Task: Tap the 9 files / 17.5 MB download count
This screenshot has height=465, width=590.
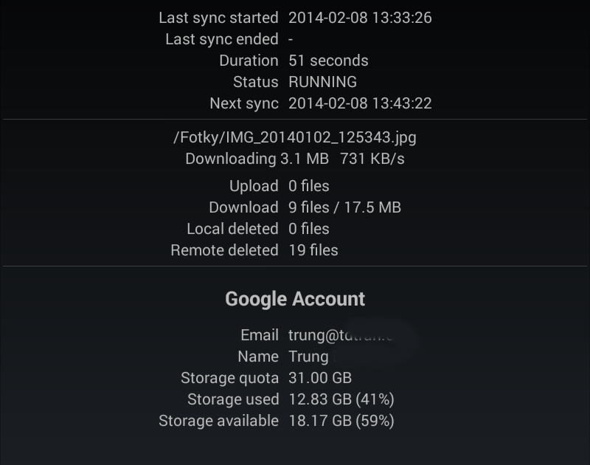Action: tap(344, 207)
